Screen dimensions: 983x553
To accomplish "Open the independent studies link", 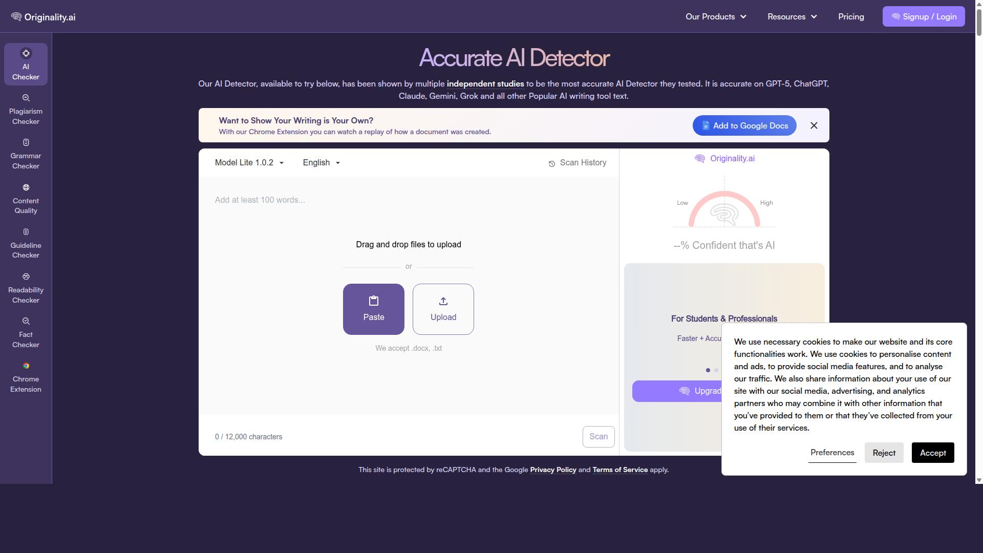I will click(x=485, y=84).
